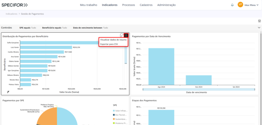The height and width of the screenshot is (125, 262).
Task: Click the R$139,39K bar in Etapas chart
Action: pyautogui.click(x=161, y=117)
